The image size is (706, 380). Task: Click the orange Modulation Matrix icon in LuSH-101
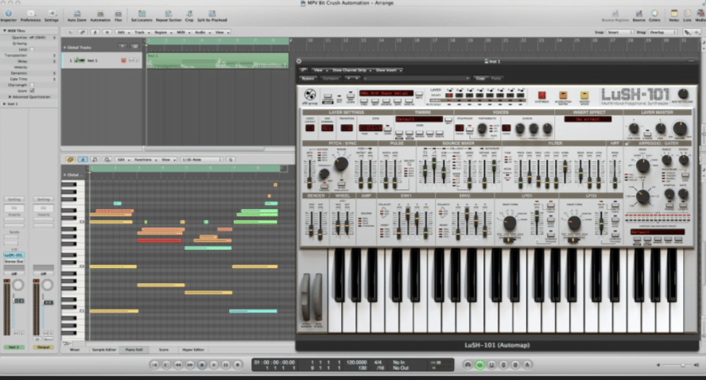point(563,95)
